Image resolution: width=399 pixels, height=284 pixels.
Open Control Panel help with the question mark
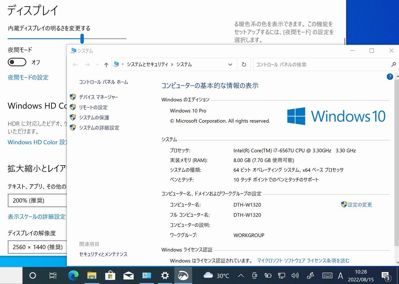(x=390, y=77)
